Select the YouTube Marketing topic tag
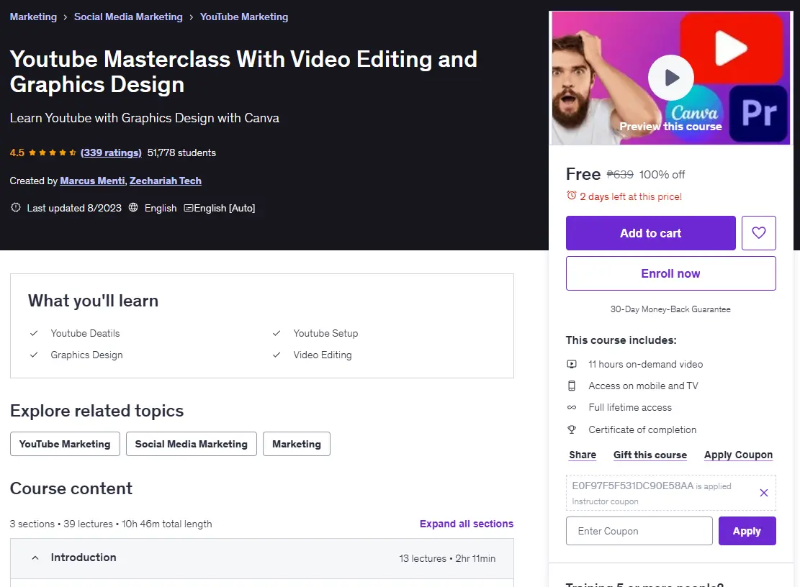The width and height of the screenshot is (800, 587). (x=65, y=444)
